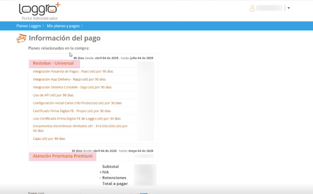Click the Información del pago heading
This screenshot has height=194, width=313.
65,38
